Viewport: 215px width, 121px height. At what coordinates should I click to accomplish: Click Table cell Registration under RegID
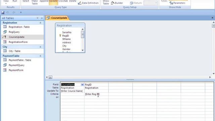[x=96, y=88]
